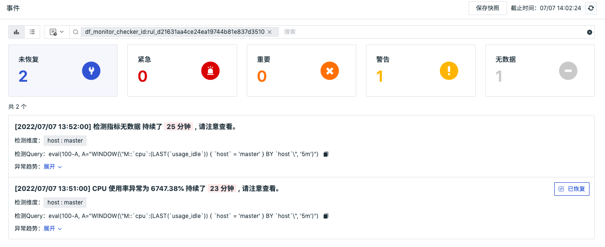Expand 异常趋势 for the CPU usage event
This screenshot has height=247, width=605.
coord(53,228)
